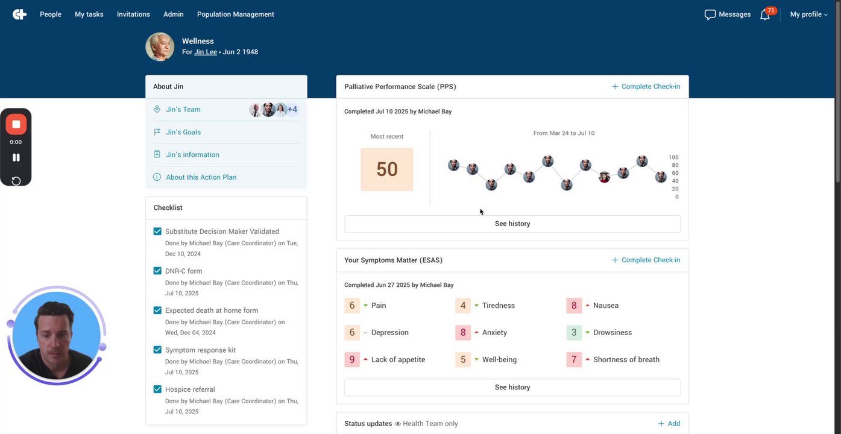Click the Jin Lee name link
The image size is (841, 434).
[205, 52]
